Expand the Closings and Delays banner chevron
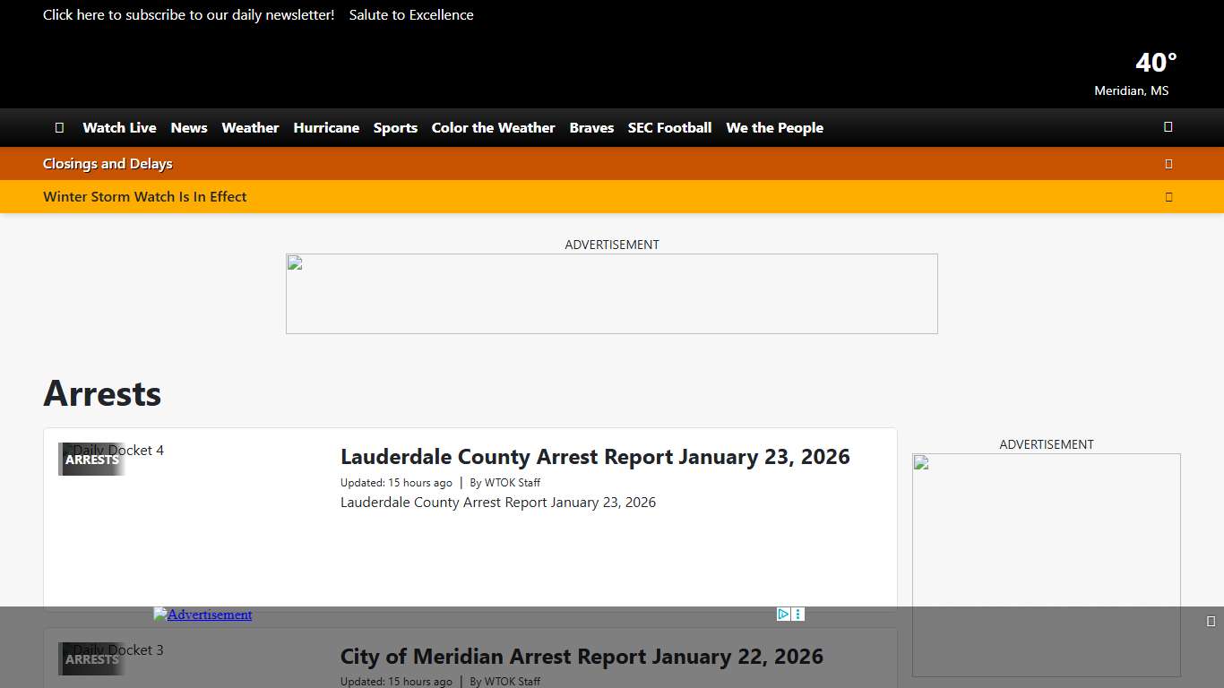The image size is (1224, 688). 1168,163
